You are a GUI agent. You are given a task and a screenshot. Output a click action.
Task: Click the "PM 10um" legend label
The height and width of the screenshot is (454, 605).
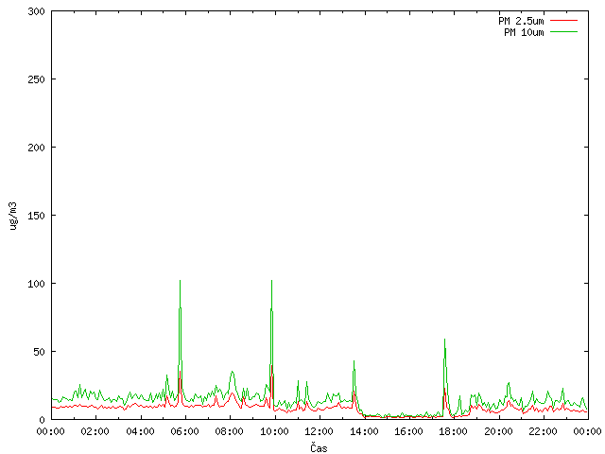(x=524, y=32)
